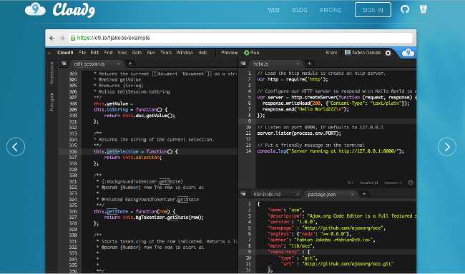The width and height of the screenshot is (465, 274).
Task: Click the Cloud9 cloud logo in the header
Action: pos(35,10)
